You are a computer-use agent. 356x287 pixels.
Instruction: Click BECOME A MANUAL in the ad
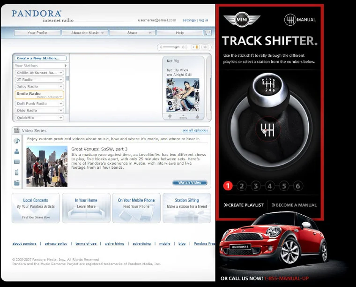(294, 205)
